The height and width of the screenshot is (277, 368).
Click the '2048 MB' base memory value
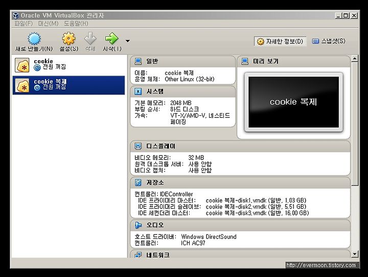(181, 103)
